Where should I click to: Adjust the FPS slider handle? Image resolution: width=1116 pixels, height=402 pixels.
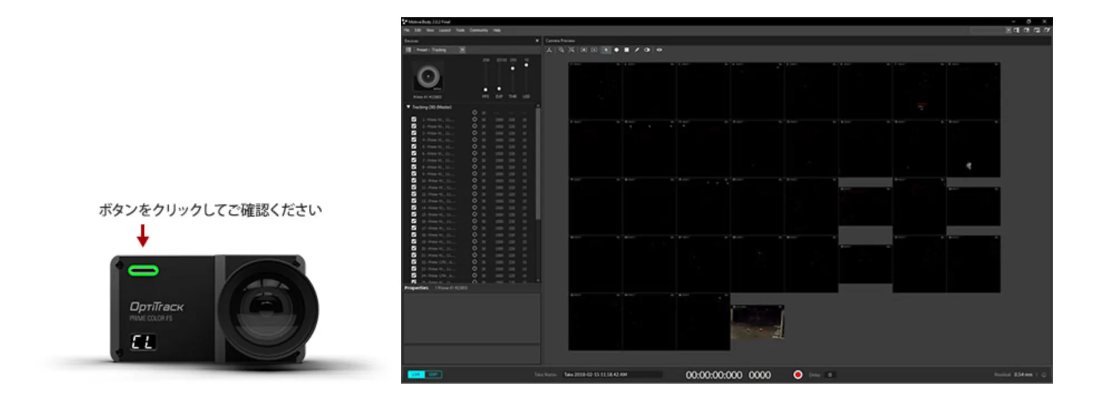click(486, 90)
